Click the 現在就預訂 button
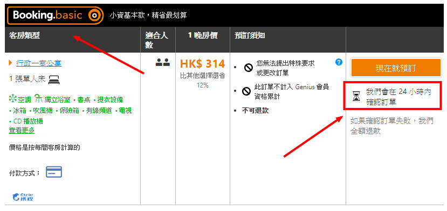The width and height of the screenshot is (447, 211). 396,68
